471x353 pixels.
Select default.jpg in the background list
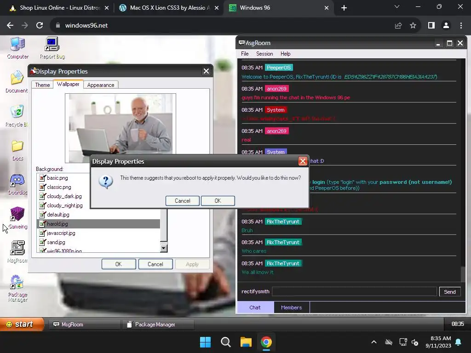tap(98, 215)
